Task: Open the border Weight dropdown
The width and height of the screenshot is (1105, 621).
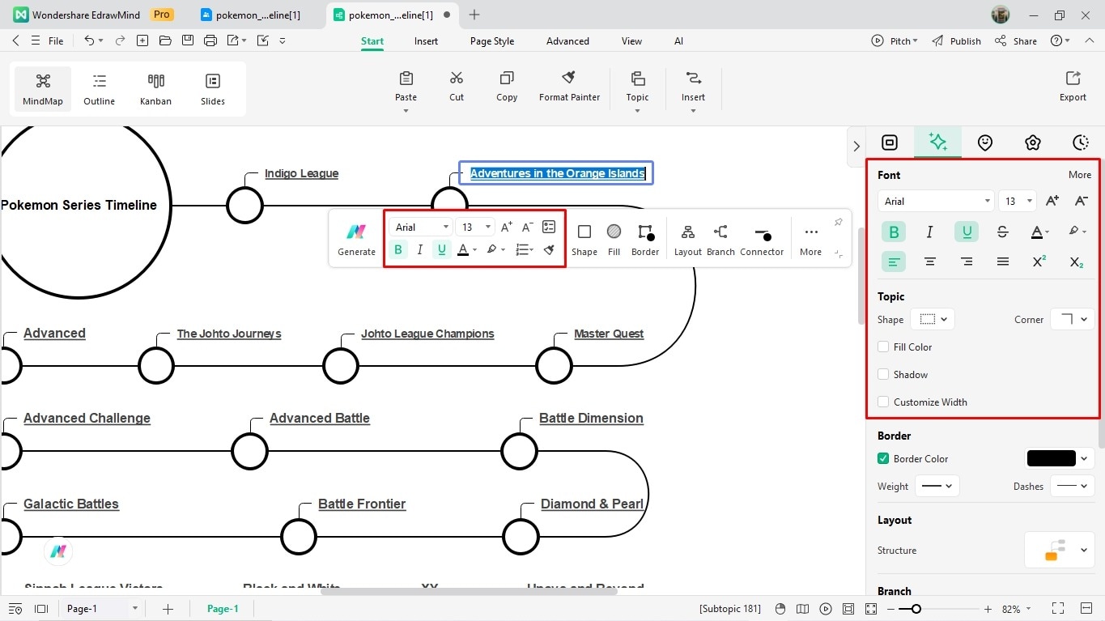Action: [937, 486]
